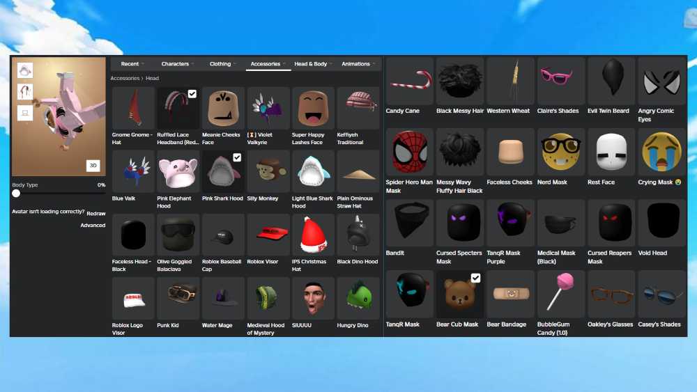Uncheck the Ruffled Lace Headband item
This screenshot has height=392, width=697.
coord(192,94)
